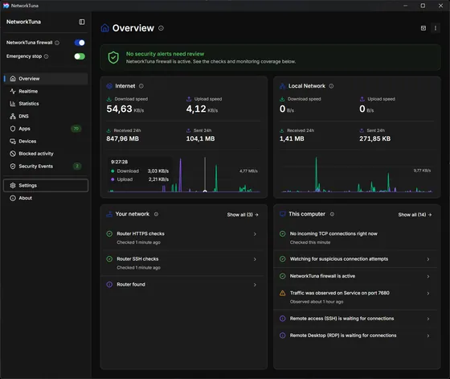Click the Settings gear icon
This screenshot has width=450, height=379.
13,186
